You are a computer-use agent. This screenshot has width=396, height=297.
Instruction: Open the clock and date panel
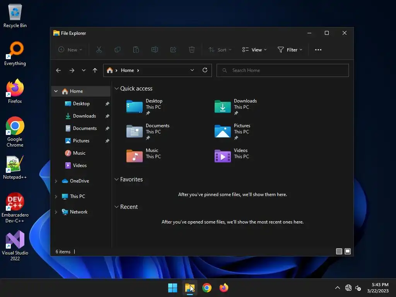click(x=378, y=288)
